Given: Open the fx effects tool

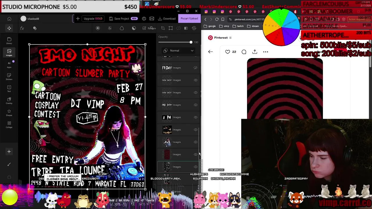Looking at the screenshot, I should click(22, 28).
